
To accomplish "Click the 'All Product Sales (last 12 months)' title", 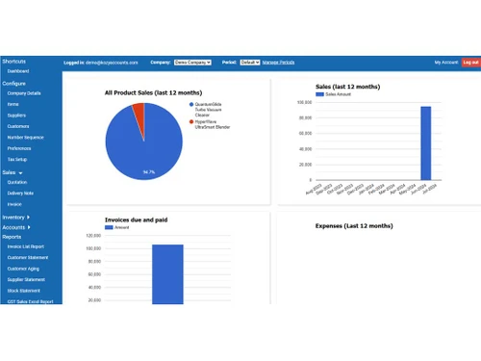I will point(153,92).
